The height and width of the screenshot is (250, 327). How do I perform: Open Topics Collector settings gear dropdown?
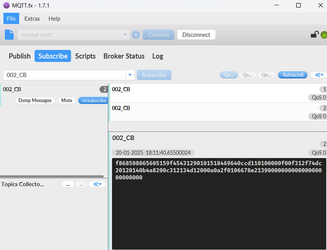tap(97, 184)
